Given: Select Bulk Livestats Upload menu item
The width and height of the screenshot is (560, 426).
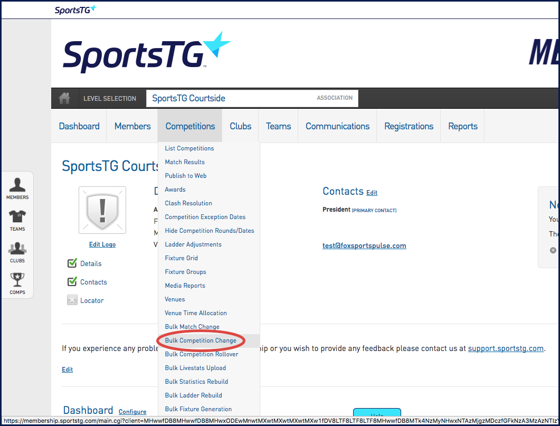Looking at the screenshot, I should point(195,368).
